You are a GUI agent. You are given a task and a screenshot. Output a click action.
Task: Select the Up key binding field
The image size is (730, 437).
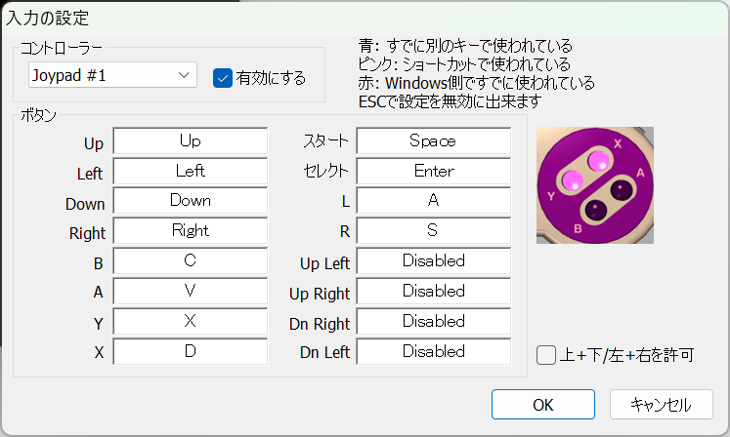tap(191, 141)
